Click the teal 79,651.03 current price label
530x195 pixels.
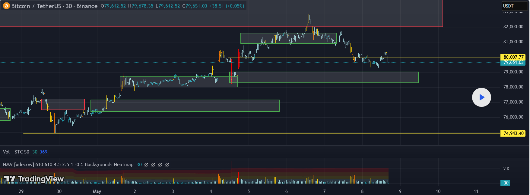pyautogui.click(x=513, y=63)
